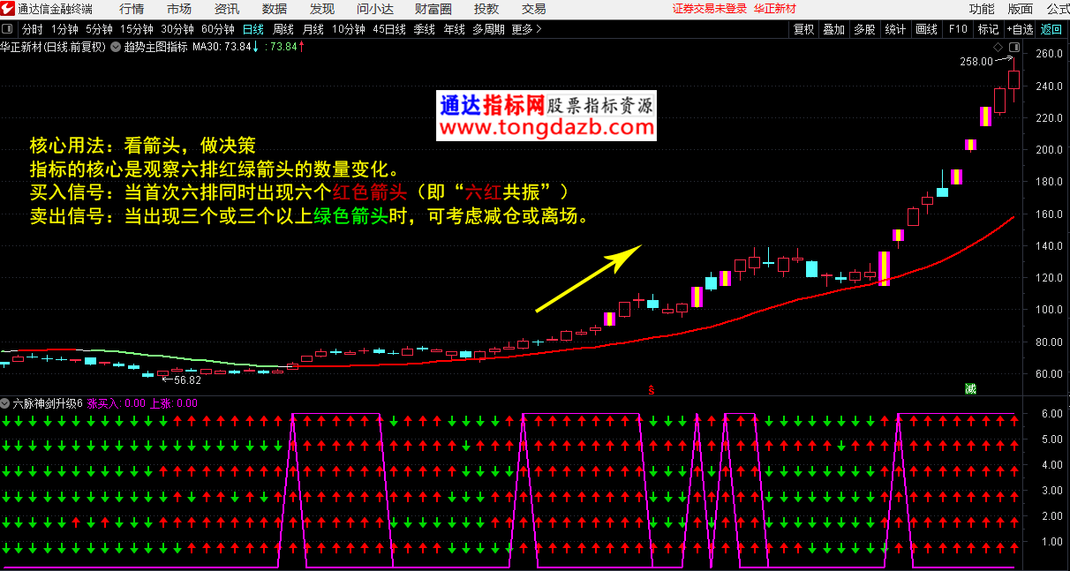Open the 投教 menu
Image resolution: width=1070 pixels, height=571 pixels.
click(x=486, y=9)
